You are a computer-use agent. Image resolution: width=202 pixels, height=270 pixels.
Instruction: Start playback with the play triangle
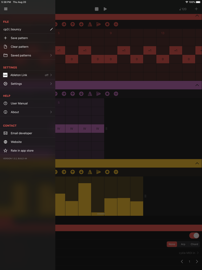point(105,9)
